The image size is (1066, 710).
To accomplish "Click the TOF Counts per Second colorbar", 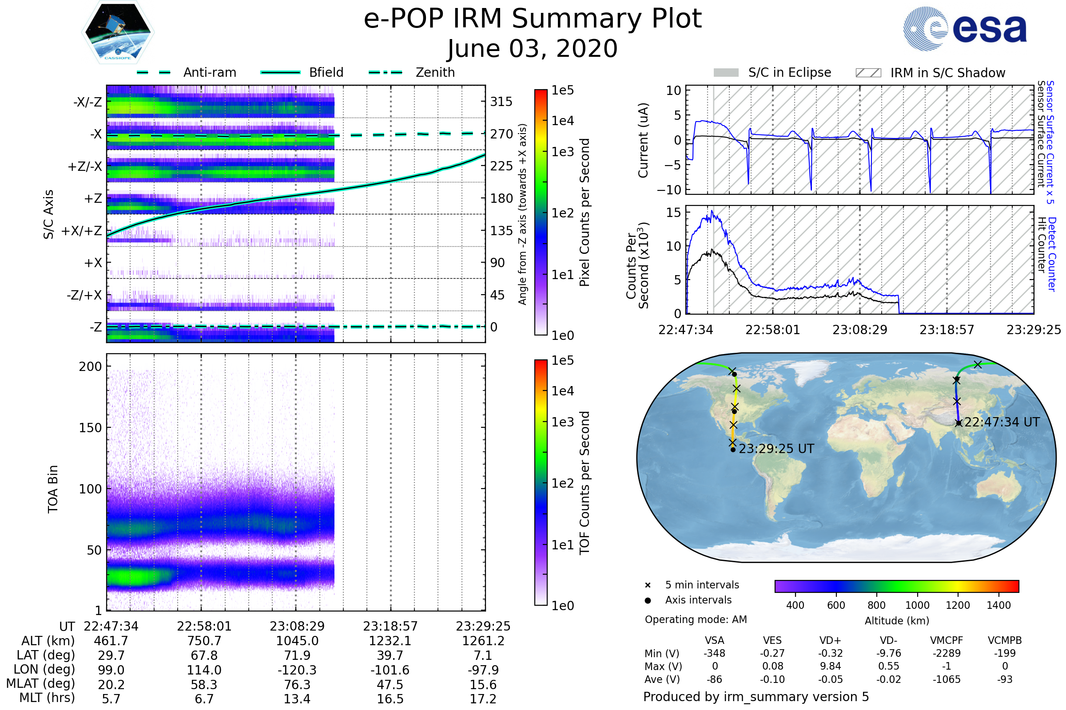I will tap(541, 482).
